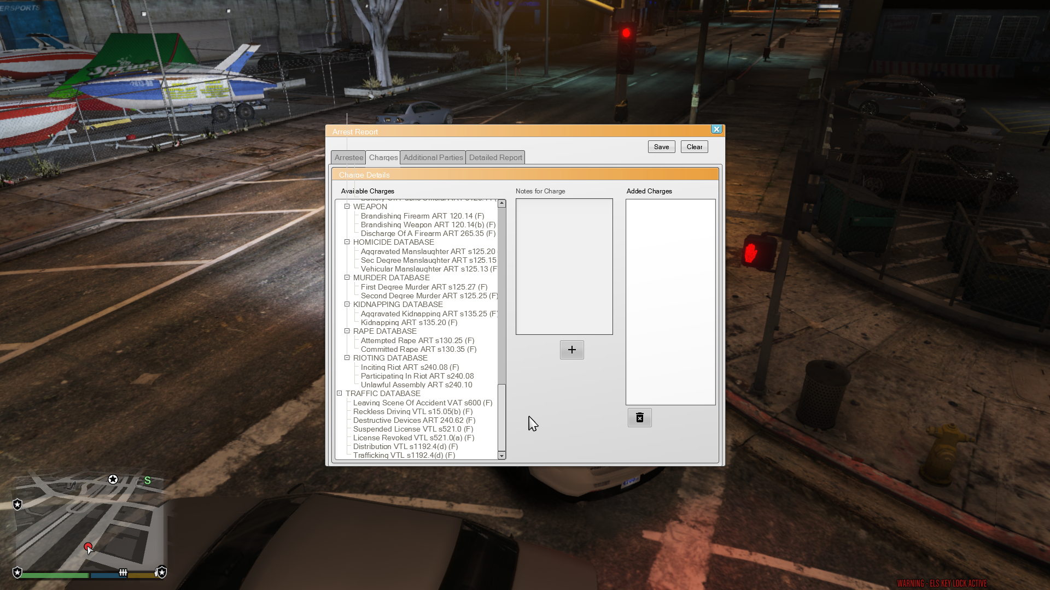Collapse the WEAPON category
Viewport: 1050px width, 590px height.
pyautogui.click(x=347, y=206)
